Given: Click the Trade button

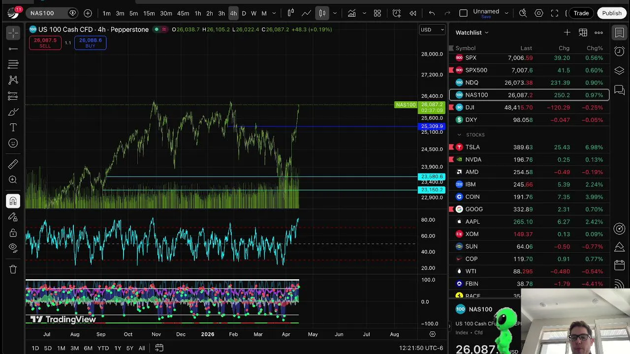Looking at the screenshot, I should pos(581,13).
